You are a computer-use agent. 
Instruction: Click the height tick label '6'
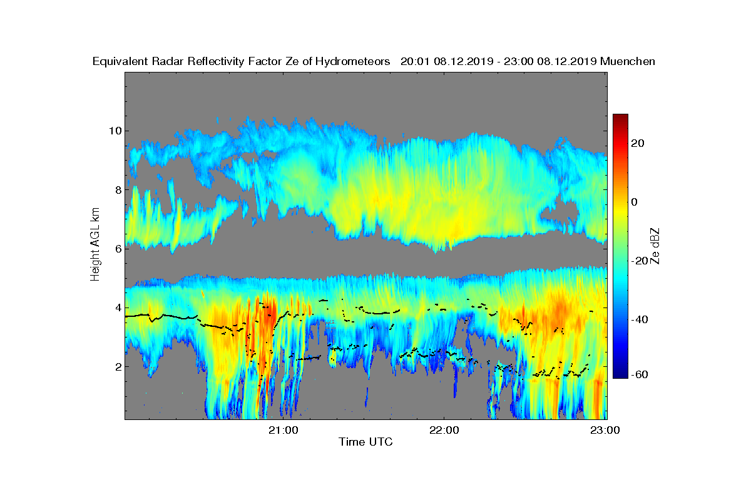[x=118, y=248]
